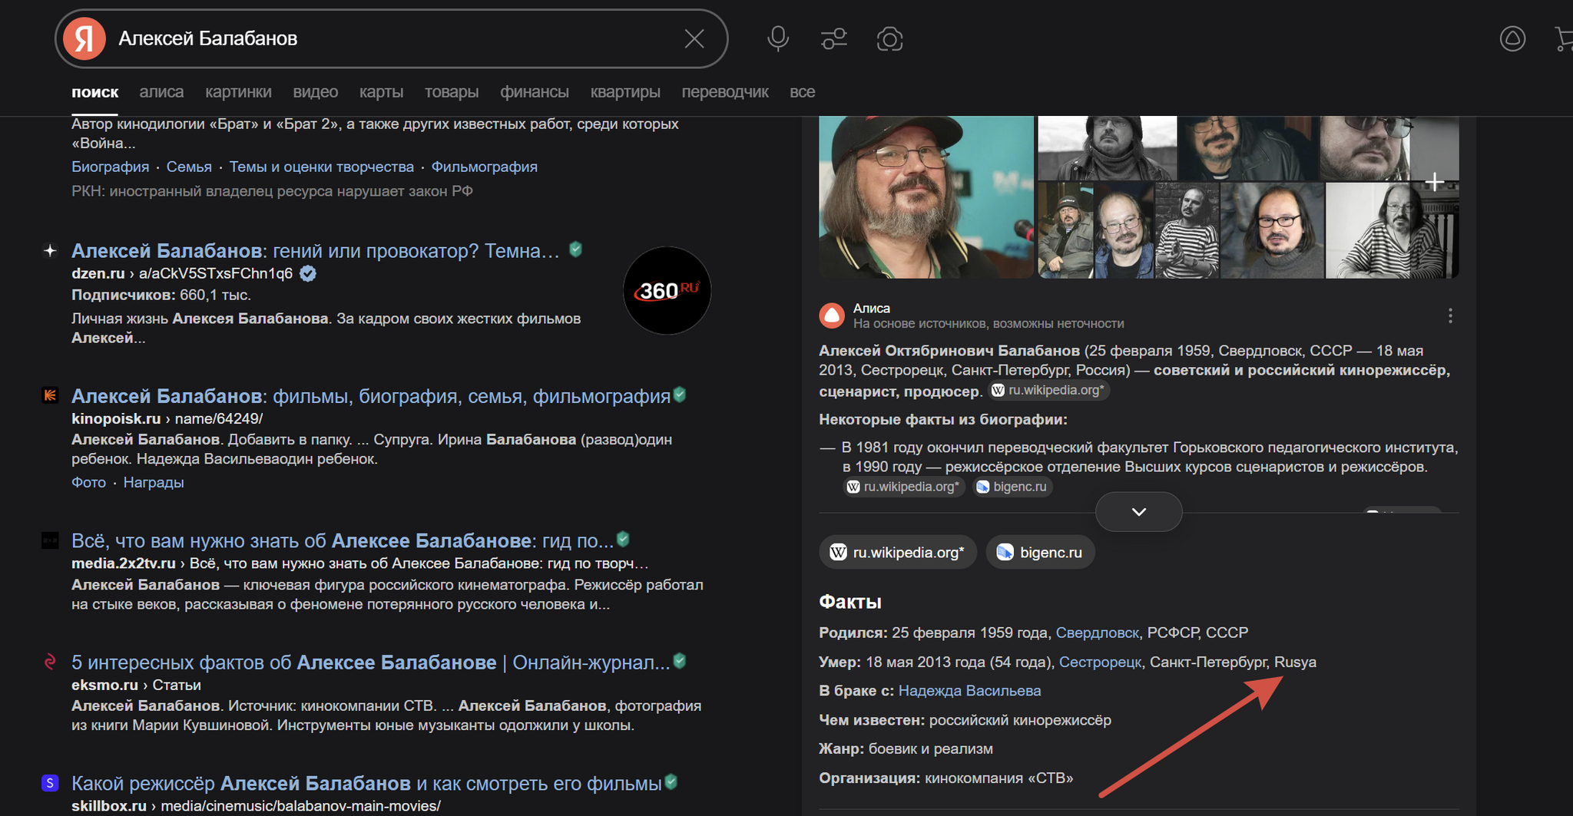Open the Свердловск link in Факты
The width and height of the screenshot is (1573, 816).
pos(1097,633)
